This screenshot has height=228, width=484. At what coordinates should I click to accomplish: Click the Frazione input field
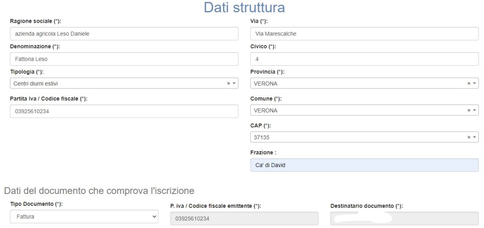tap(364, 165)
